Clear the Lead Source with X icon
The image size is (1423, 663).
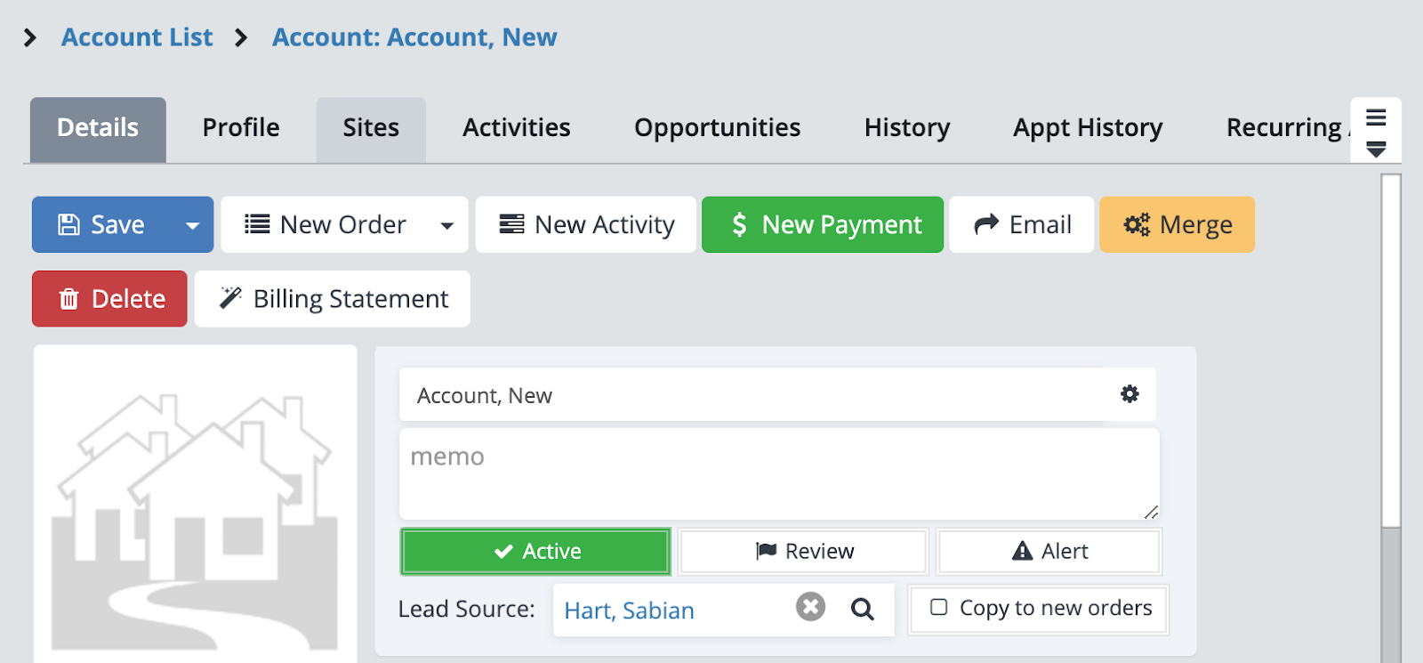pos(810,607)
